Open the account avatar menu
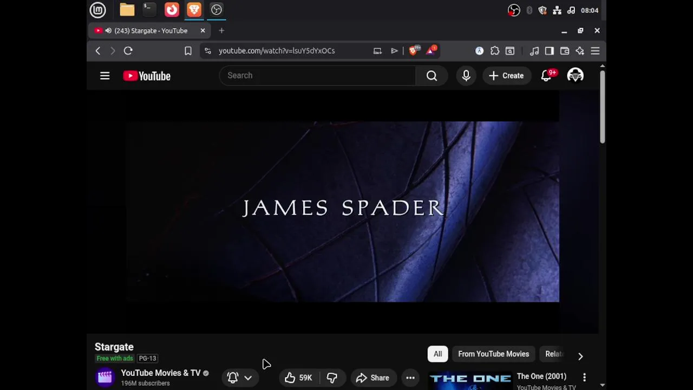Screen dimensions: 693x390 tap(575, 76)
